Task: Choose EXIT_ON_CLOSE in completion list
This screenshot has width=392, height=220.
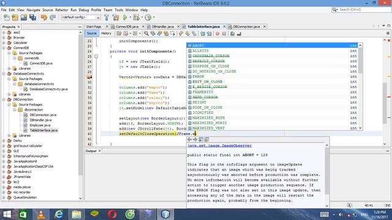Action: [x=273, y=81]
